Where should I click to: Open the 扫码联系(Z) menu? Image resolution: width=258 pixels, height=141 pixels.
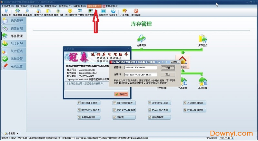click(110, 6)
